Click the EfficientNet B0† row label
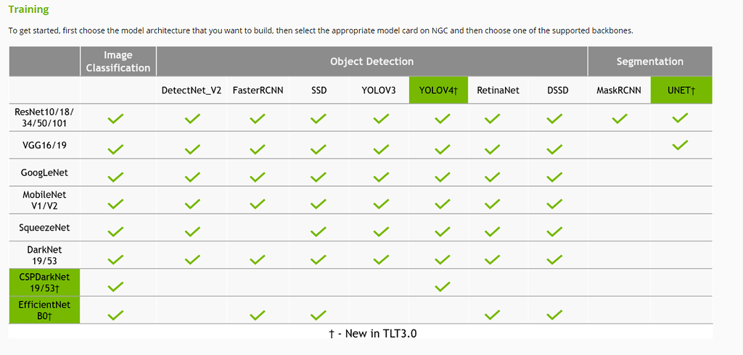743x355 pixels. tap(44, 310)
